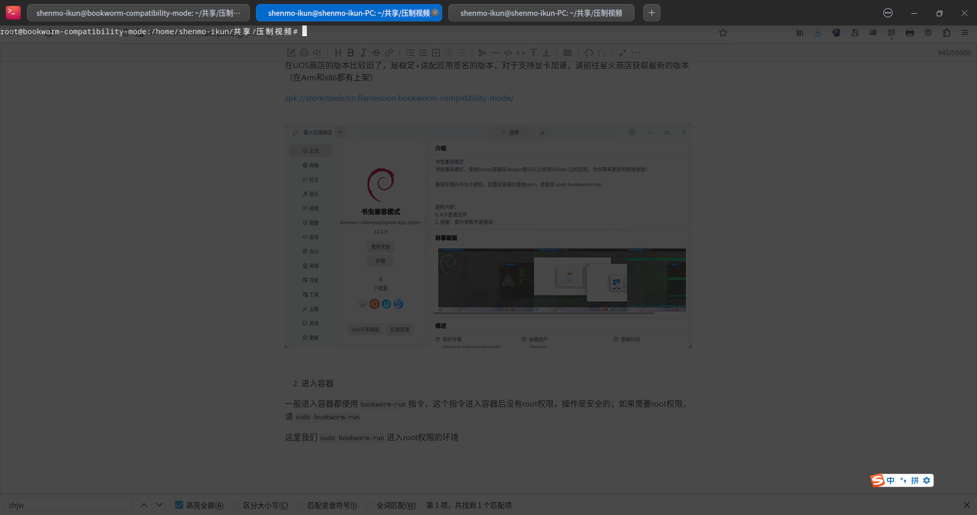Image resolution: width=977 pixels, height=515 pixels.
Task: Toggle the 高亮全部 highlight-all checkbox
Action: 179,505
